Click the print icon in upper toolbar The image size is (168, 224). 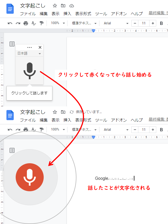click(x=26, y=23)
